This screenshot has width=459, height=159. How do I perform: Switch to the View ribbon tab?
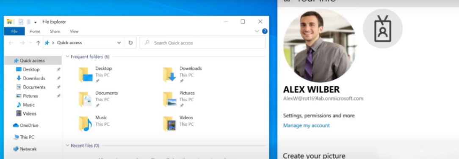(x=74, y=31)
